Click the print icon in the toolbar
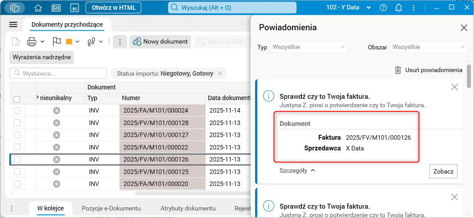The image size is (474, 218). click(x=32, y=42)
